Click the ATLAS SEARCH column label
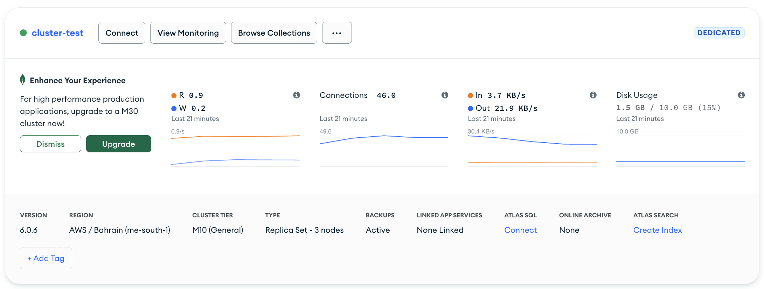Image resolution: width=764 pixels, height=289 pixels. pyautogui.click(x=656, y=215)
